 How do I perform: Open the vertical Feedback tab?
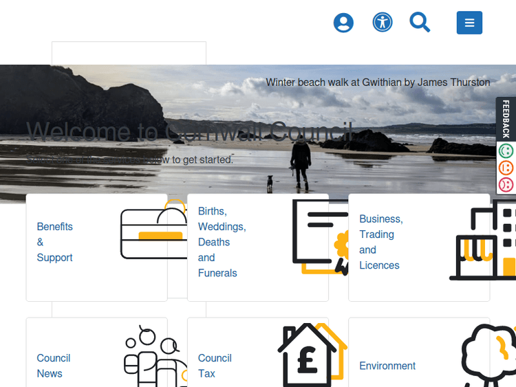(x=506, y=120)
